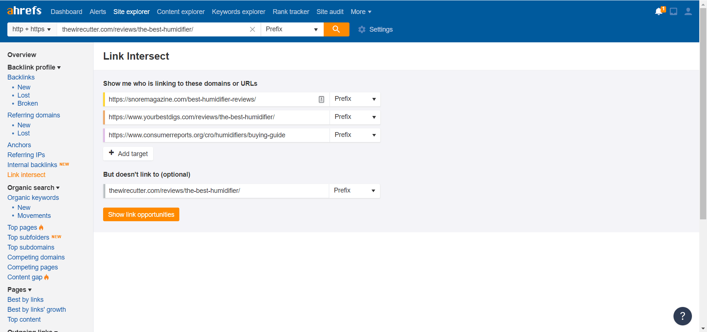This screenshot has height=332, width=707.
Task: Click the consumerreports target URL field
Action: (x=217, y=135)
